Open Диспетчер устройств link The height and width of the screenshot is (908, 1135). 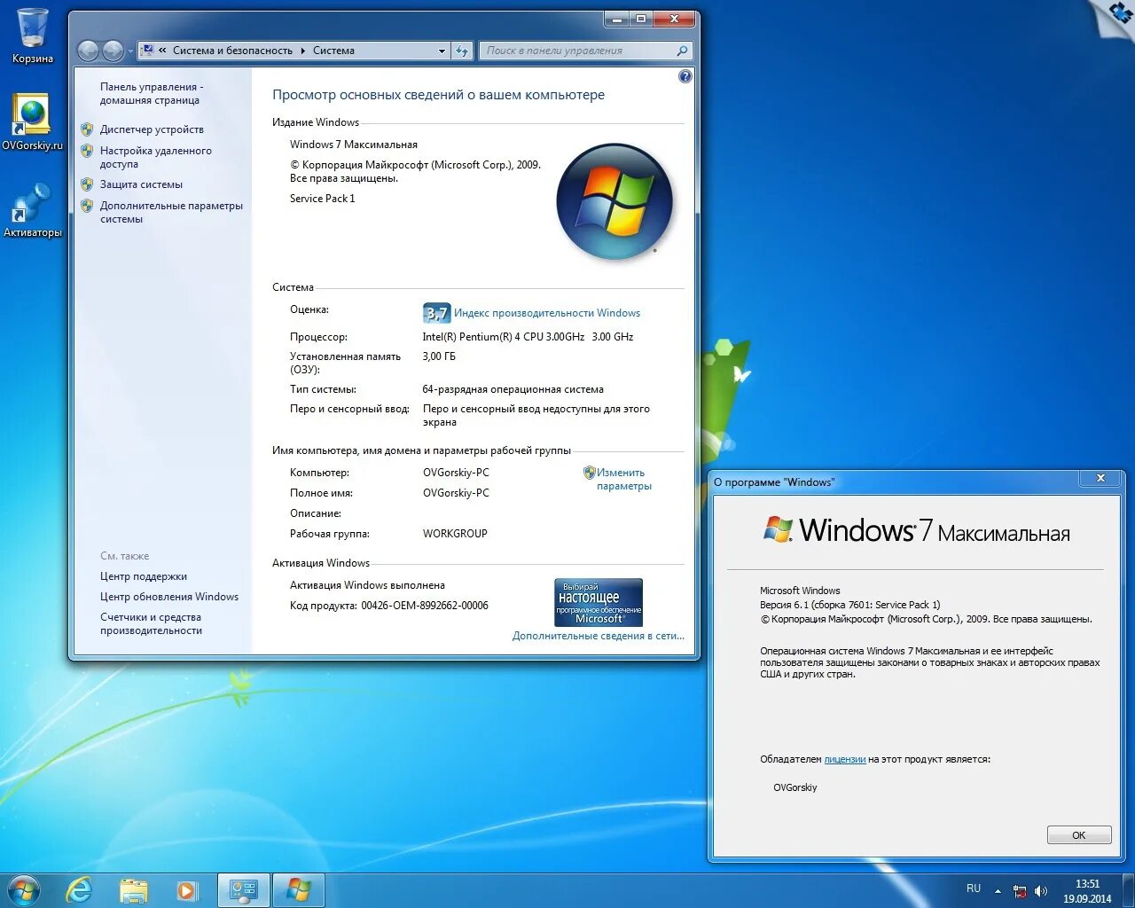pos(152,129)
